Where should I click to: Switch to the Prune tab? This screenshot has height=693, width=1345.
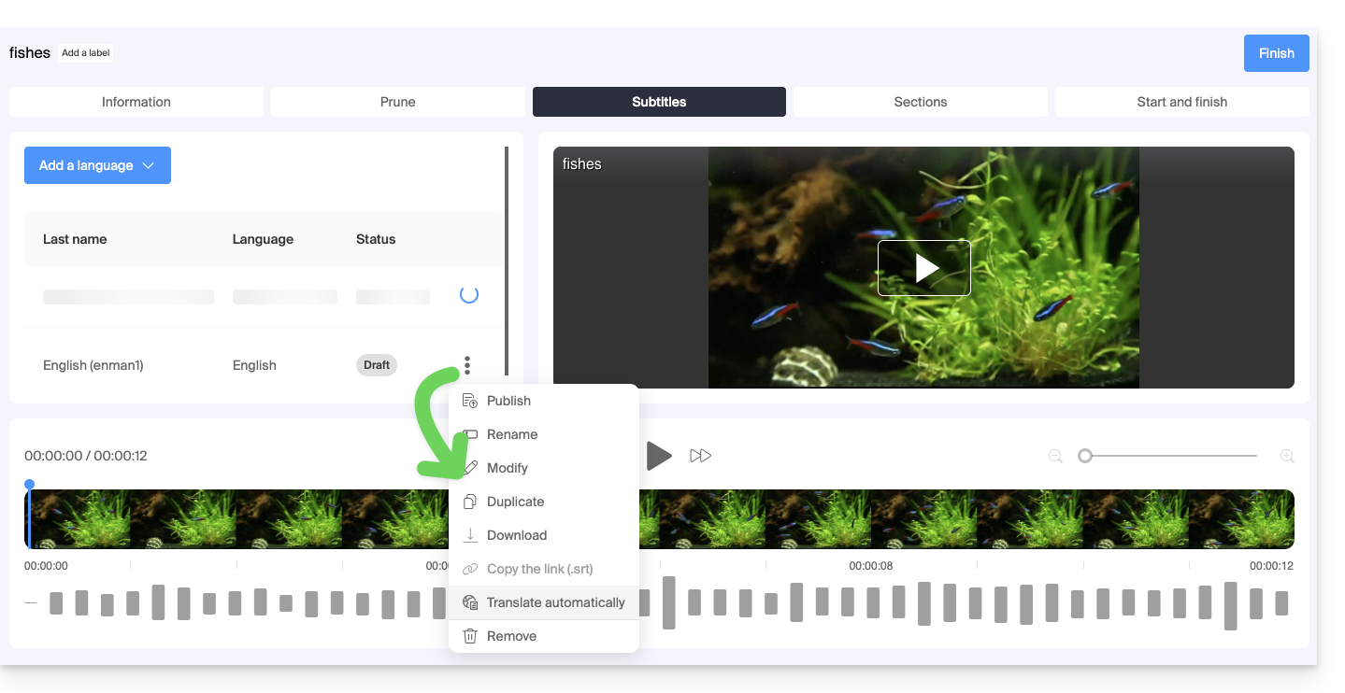coord(397,102)
